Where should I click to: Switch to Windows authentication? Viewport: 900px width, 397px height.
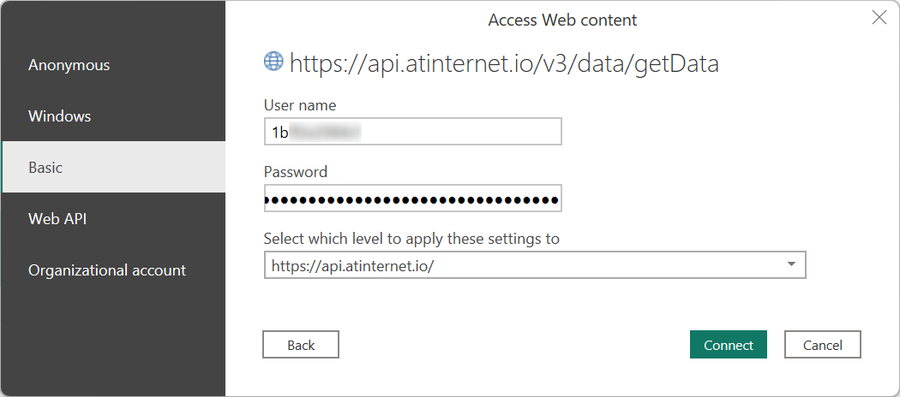tap(59, 116)
